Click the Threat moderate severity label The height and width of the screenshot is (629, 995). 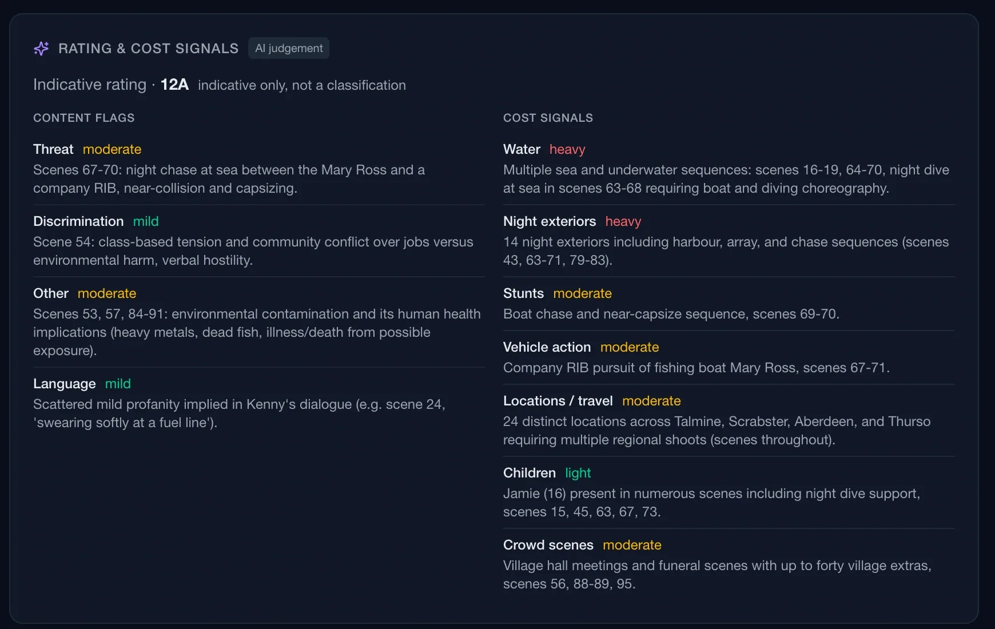point(112,149)
